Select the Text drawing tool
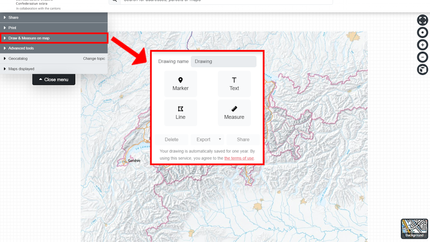This screenshot has width=430, height=242. tap(234, 84)
